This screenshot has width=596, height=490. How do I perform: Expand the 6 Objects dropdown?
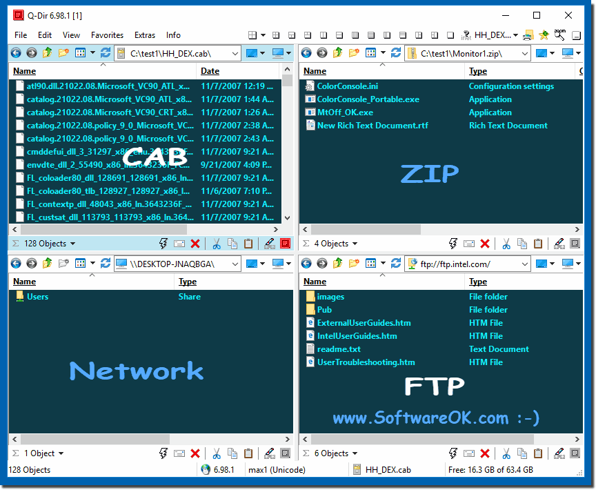click(x=355, y=453)
